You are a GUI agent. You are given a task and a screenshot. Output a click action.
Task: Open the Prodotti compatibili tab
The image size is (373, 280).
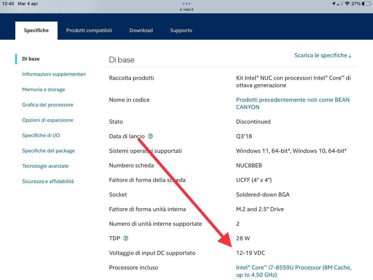pyautogui.click(x=89, y=30)
